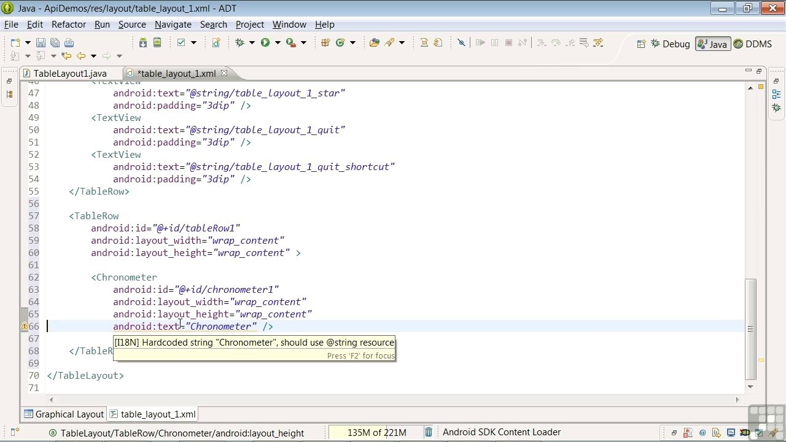Open the Refactor menu

pyautogui.click(x=69, y=25)
